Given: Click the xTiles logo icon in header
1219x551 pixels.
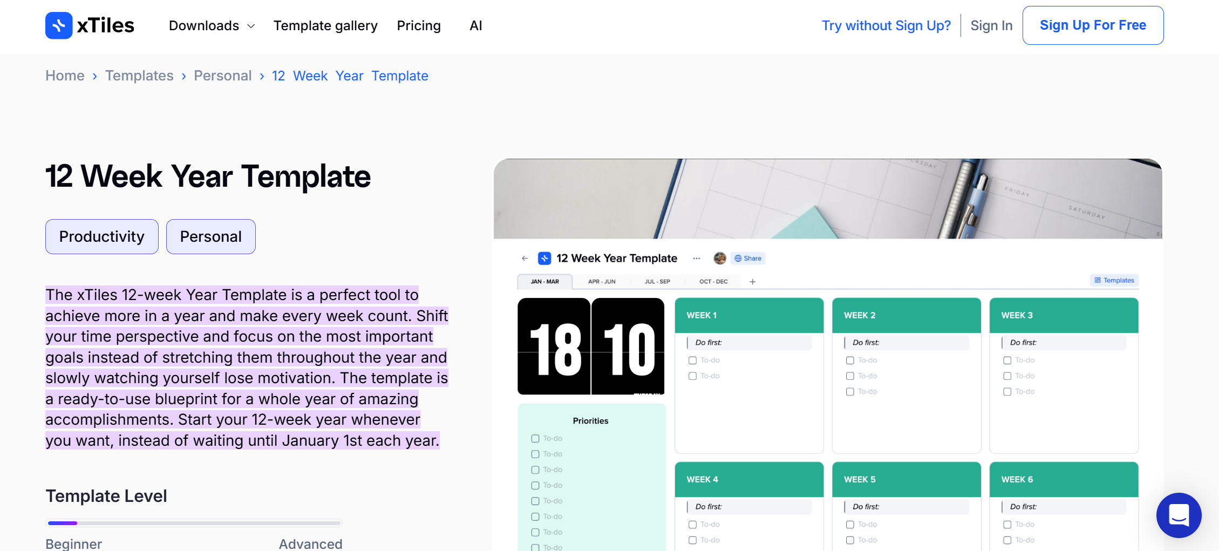Looking at the screenshot, I should point(59,25).
